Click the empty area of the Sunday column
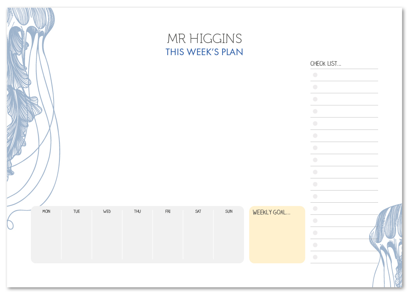The image size is (409, 295). tap(229, 239)
